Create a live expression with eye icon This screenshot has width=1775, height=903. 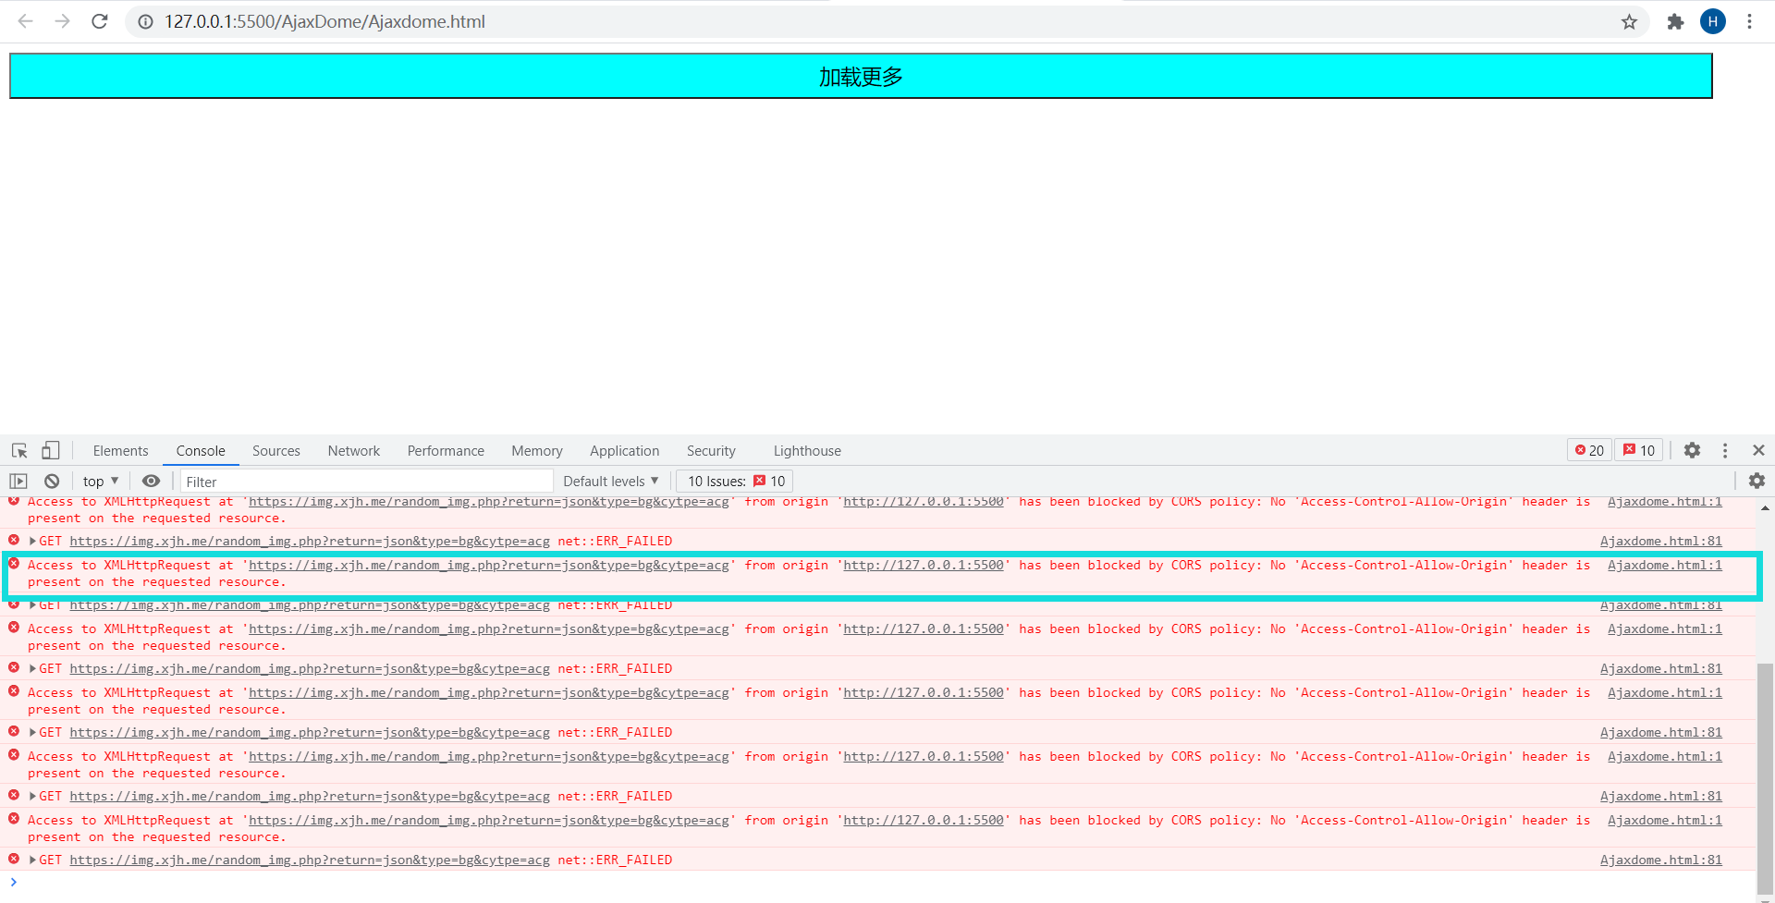(x=151, y=481)
